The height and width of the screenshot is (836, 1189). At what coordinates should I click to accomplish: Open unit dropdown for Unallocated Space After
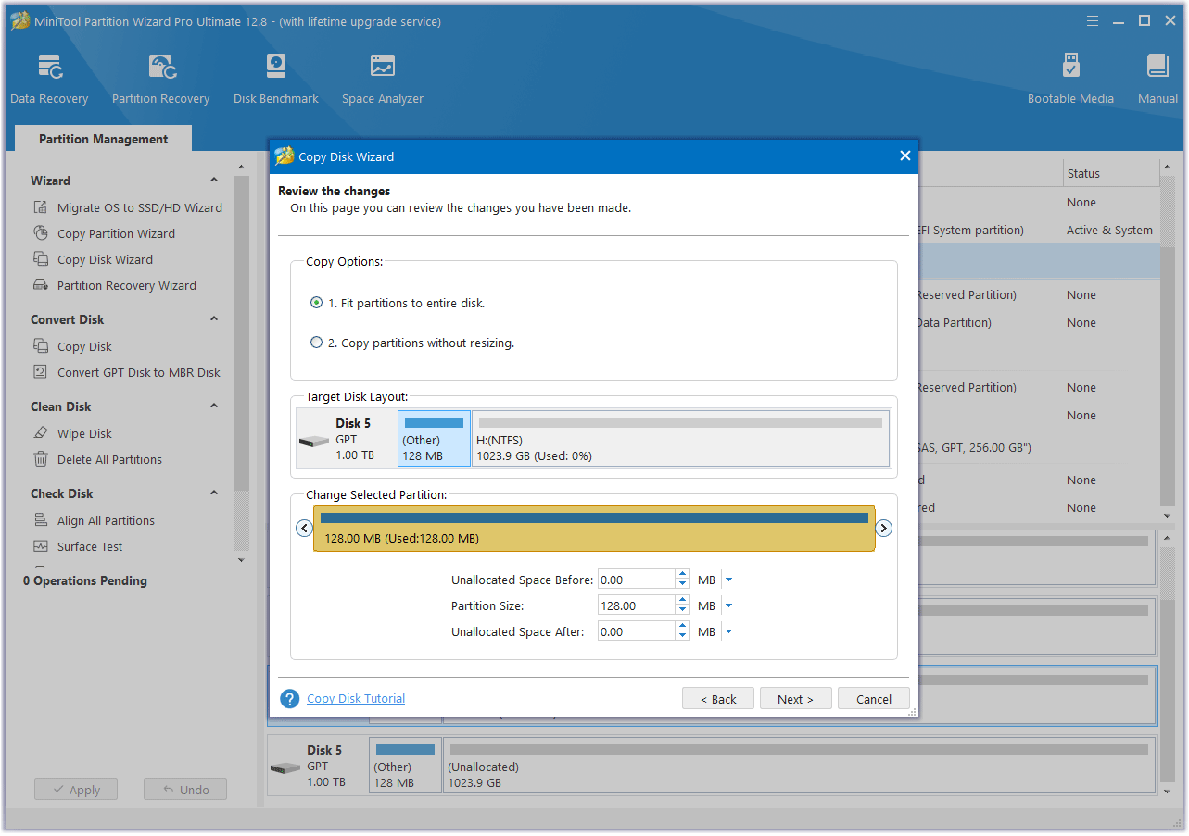coord(728,631)
